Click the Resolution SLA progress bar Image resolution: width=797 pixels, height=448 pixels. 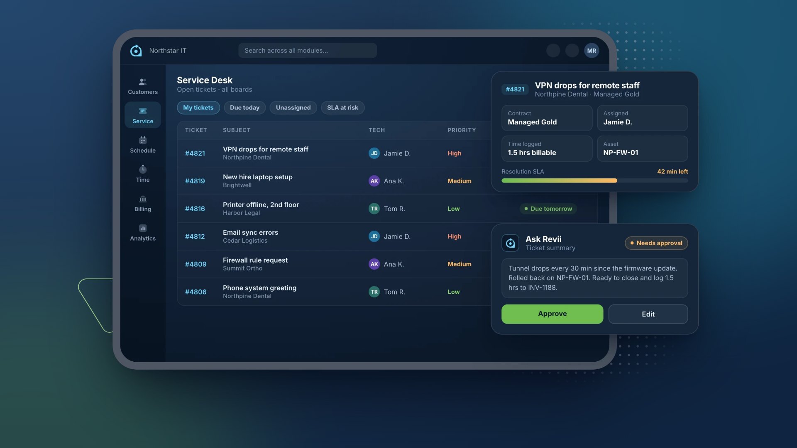(594, 181)
